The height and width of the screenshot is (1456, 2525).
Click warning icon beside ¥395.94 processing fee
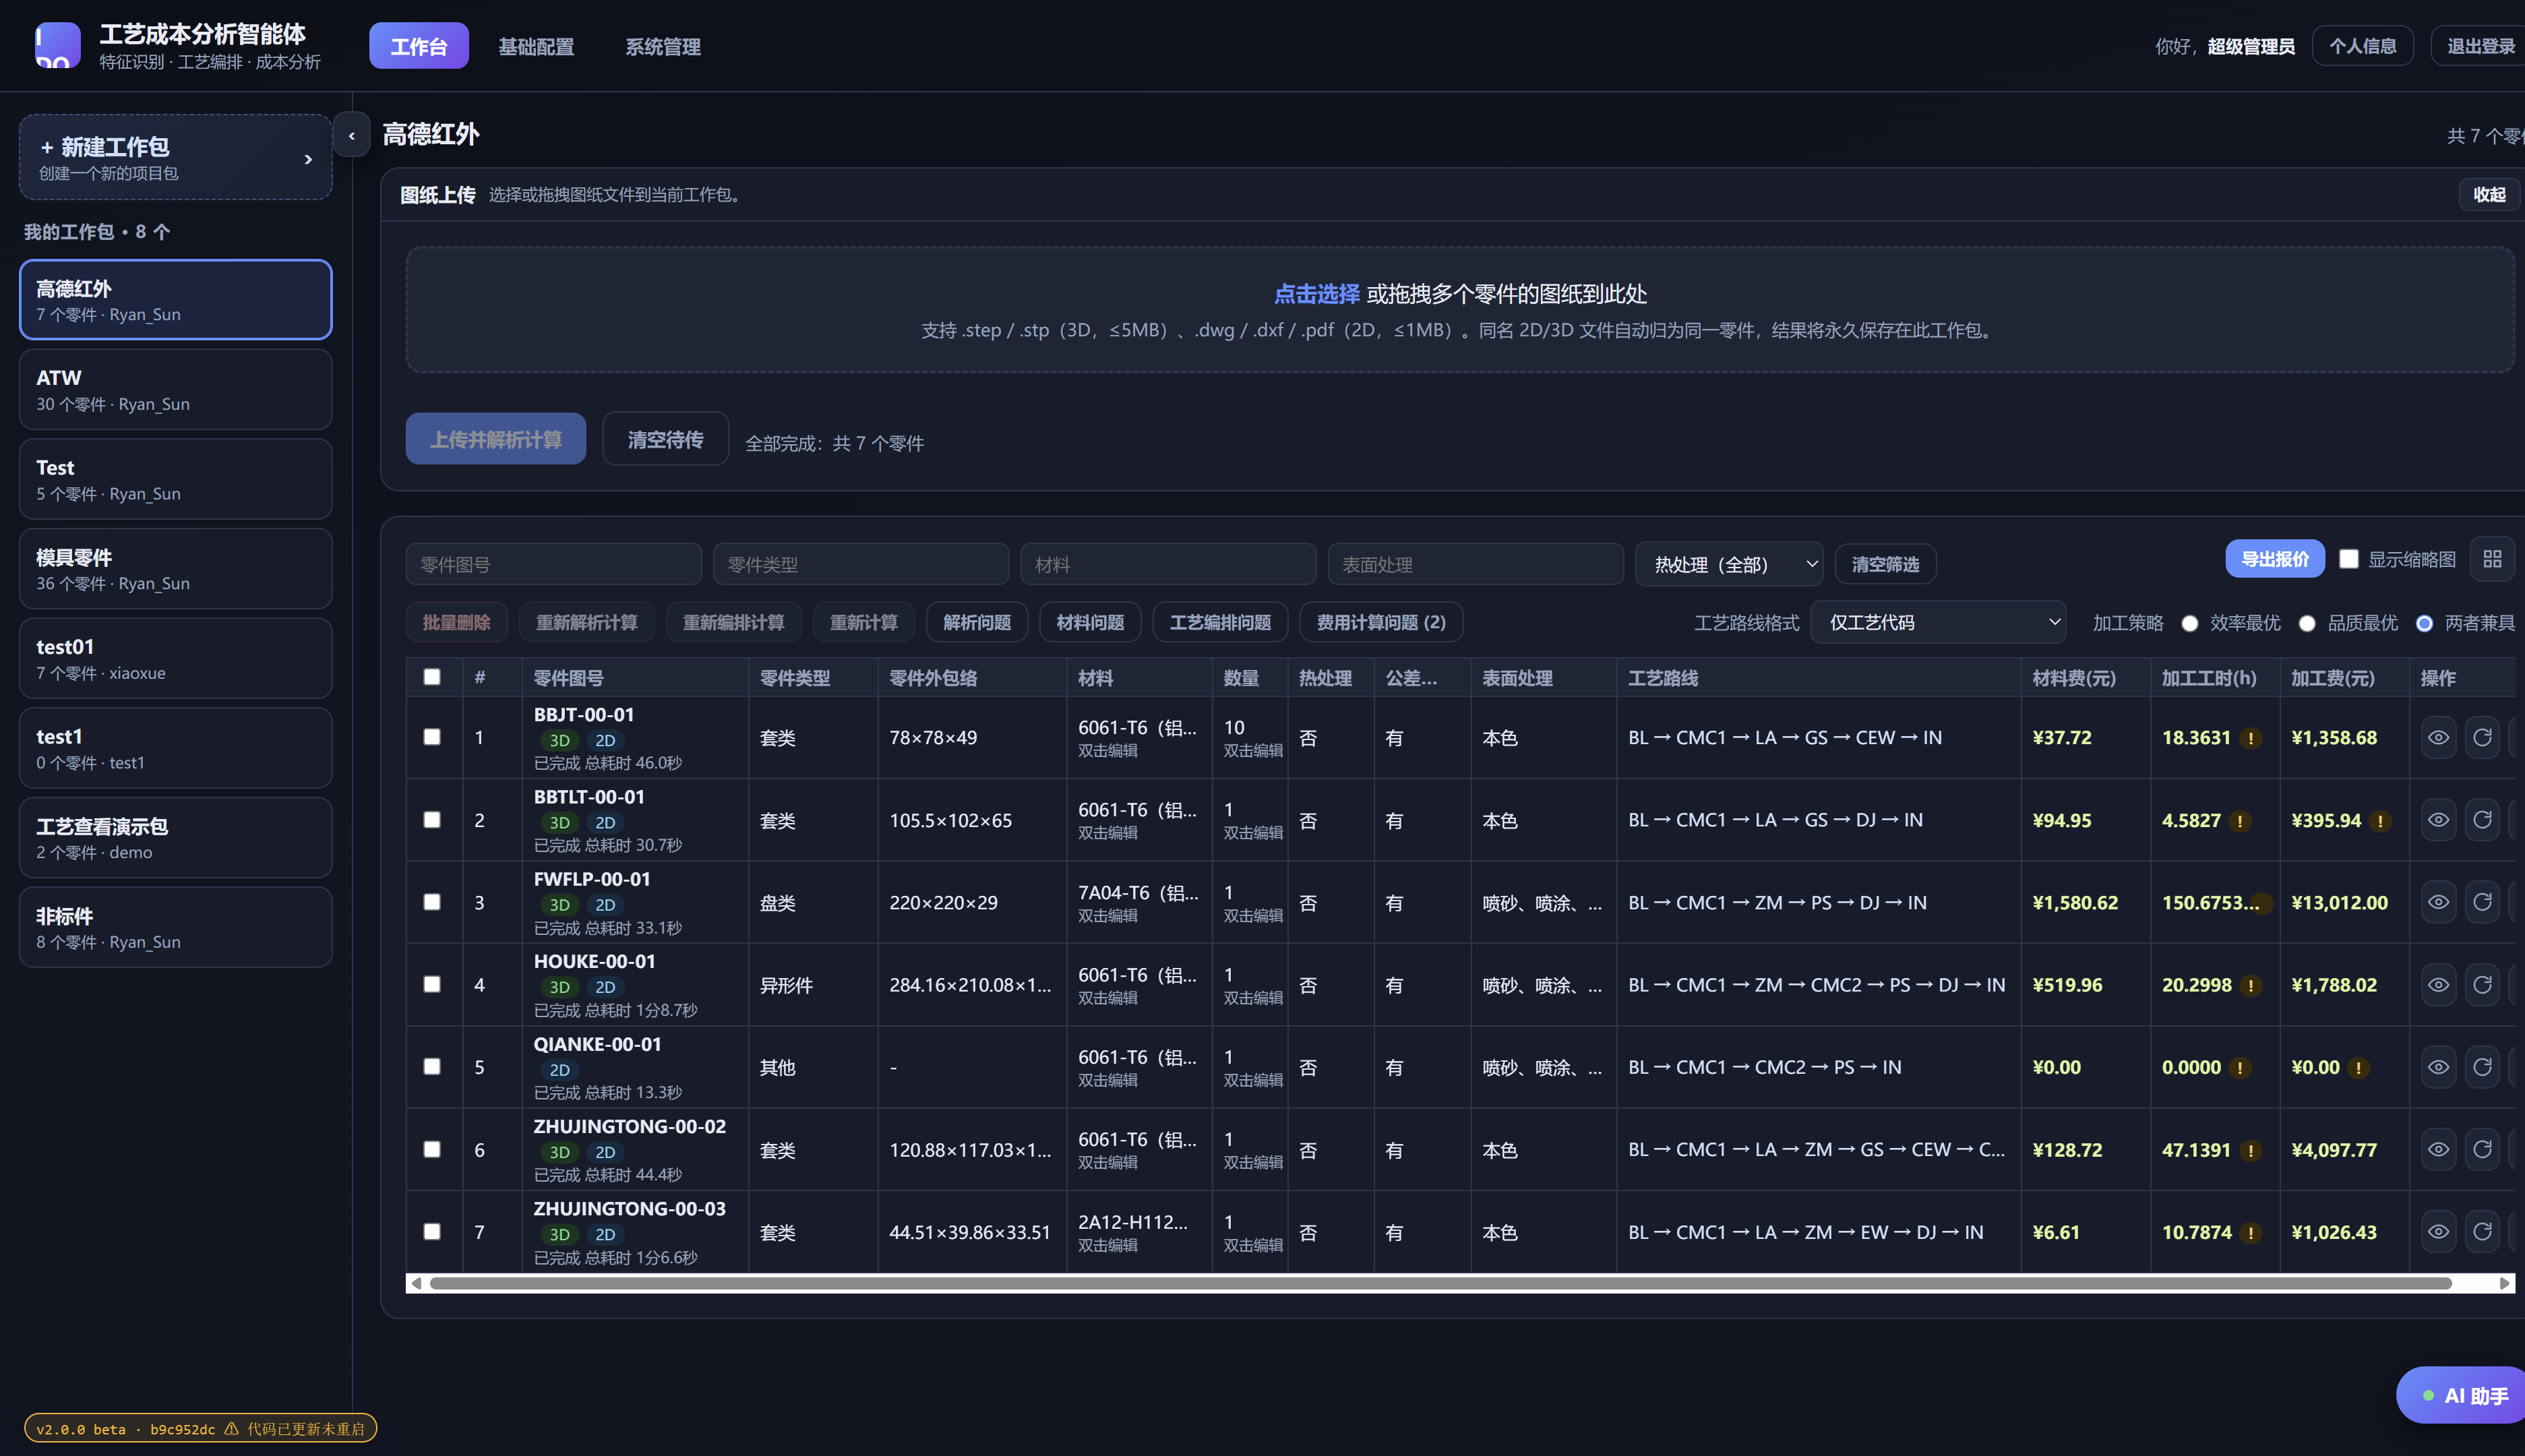[2380, 821]
